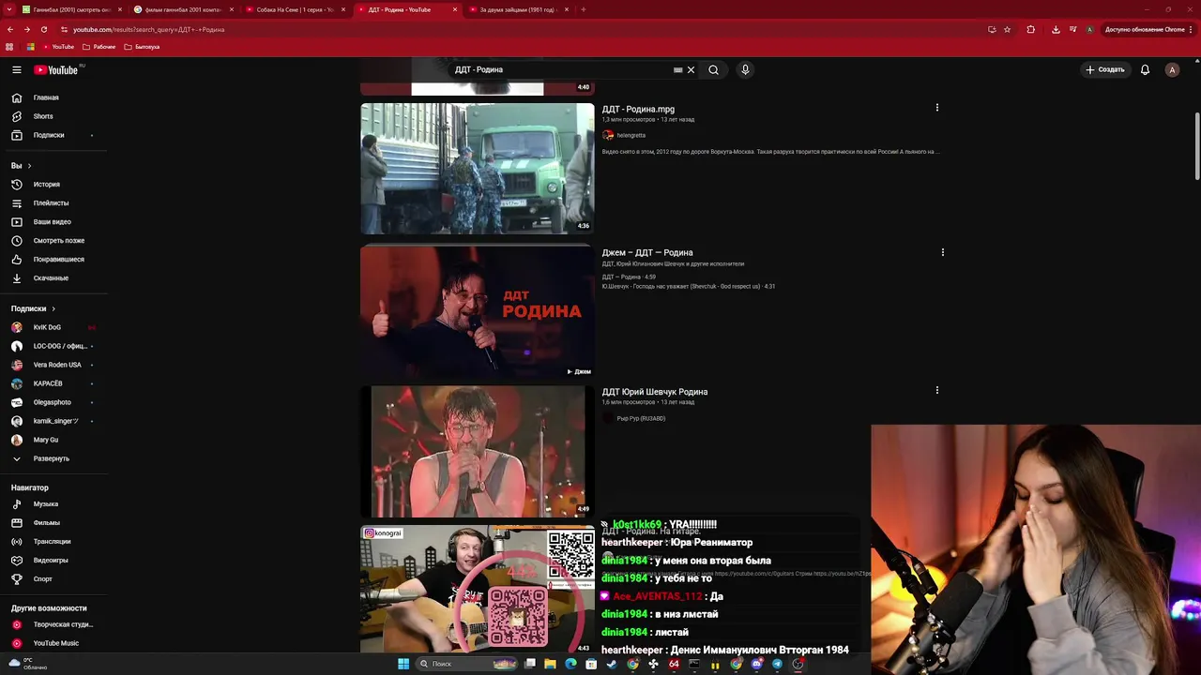Viewport: 1201px width, 675px height.
Task: Open Chrome extensions puzzle icon
Action: [1030, 29]
